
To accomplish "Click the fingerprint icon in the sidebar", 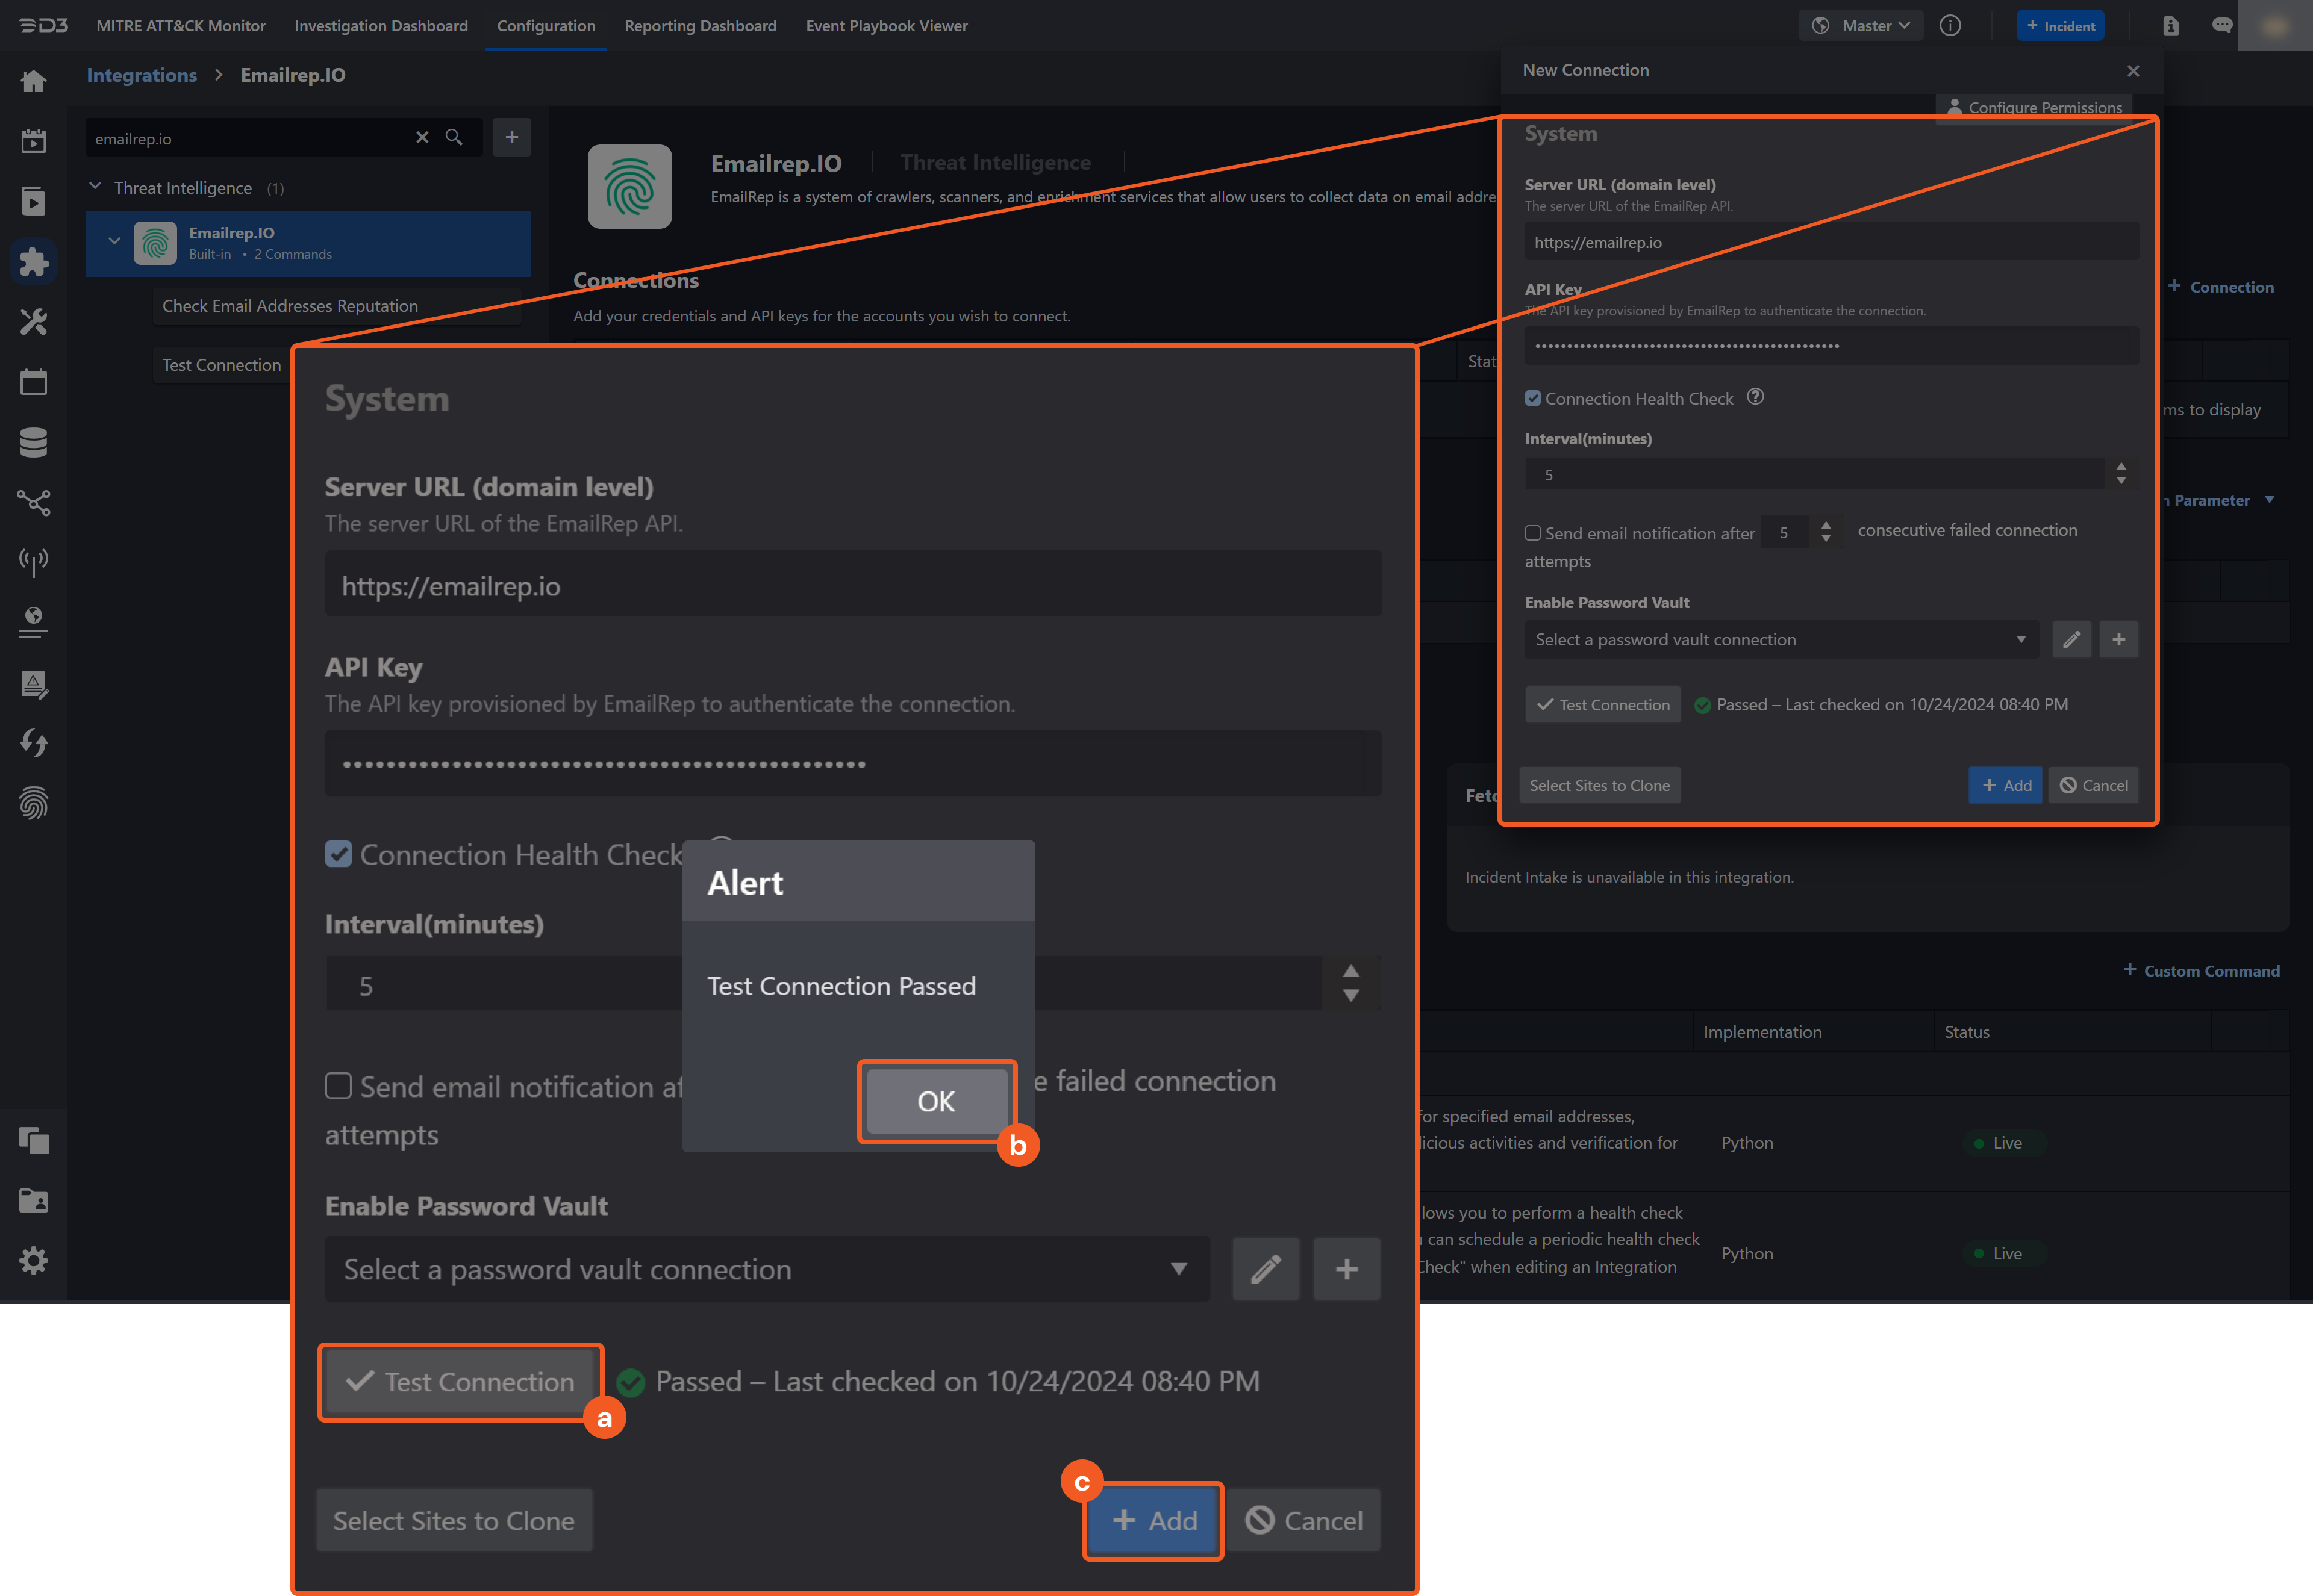I will pyautogui.click(x=34, y=802).
